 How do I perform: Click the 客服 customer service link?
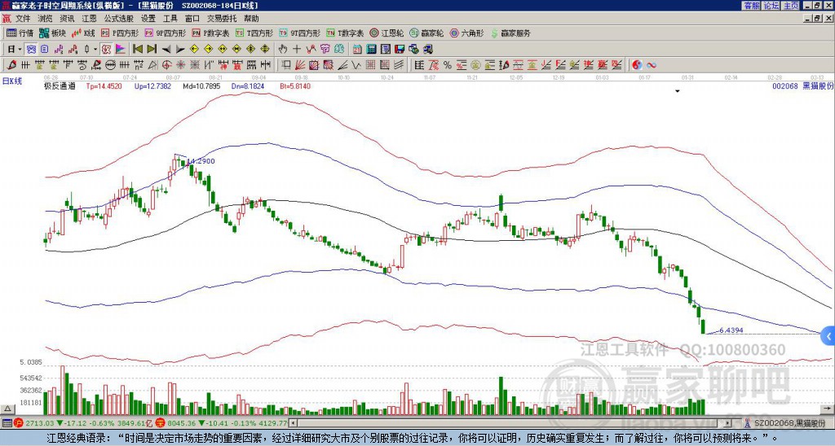[751, 5]
